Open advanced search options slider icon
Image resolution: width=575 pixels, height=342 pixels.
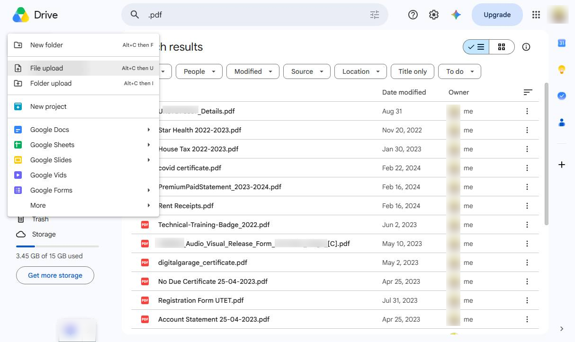375,15
